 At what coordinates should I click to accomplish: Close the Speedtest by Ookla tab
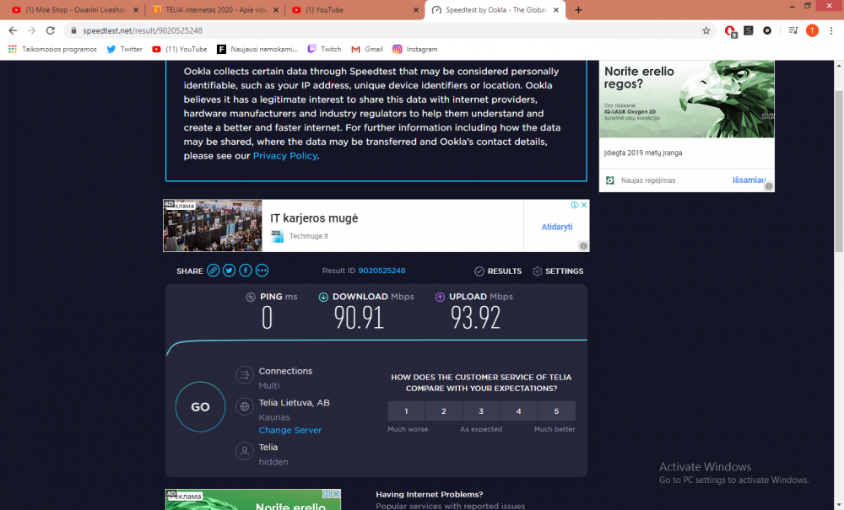556,9
